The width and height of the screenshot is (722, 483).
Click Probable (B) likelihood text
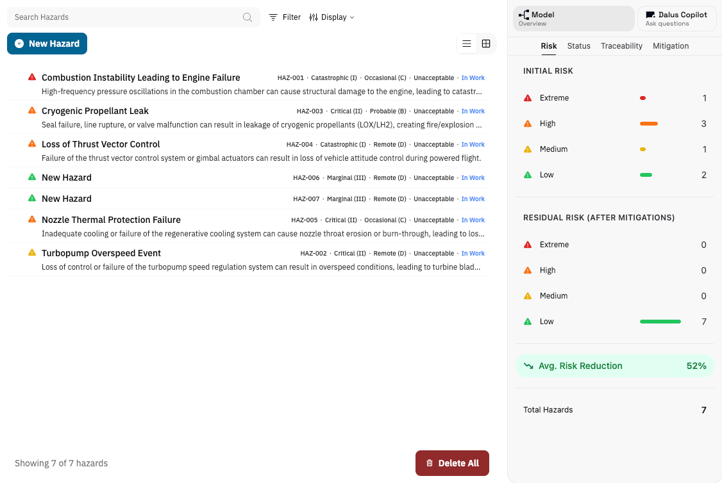tap(388, 111)
